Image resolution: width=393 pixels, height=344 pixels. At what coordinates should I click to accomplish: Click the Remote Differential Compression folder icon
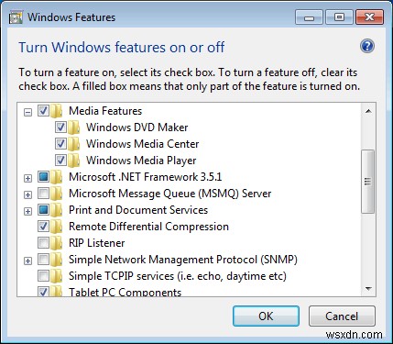pos(56,227)
